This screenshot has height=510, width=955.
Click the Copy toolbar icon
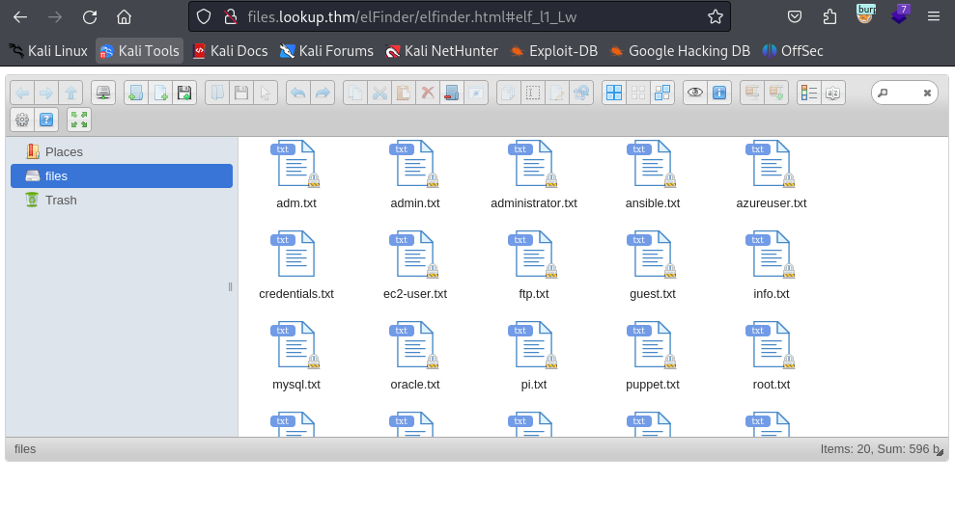click(355, 93)
